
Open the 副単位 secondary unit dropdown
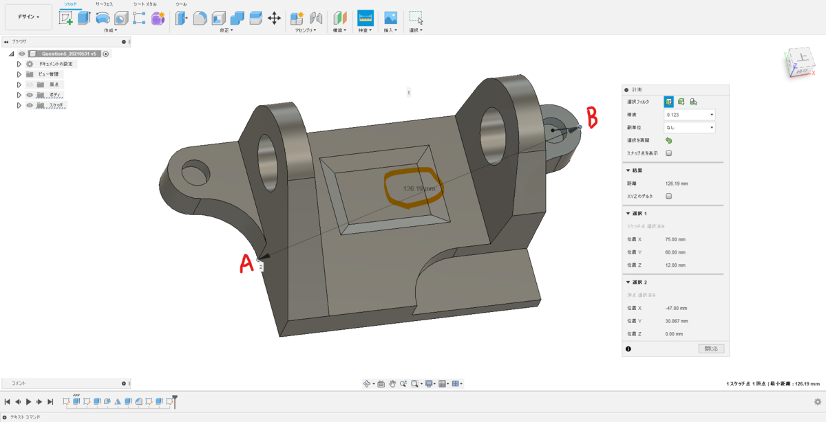point(689,127)
